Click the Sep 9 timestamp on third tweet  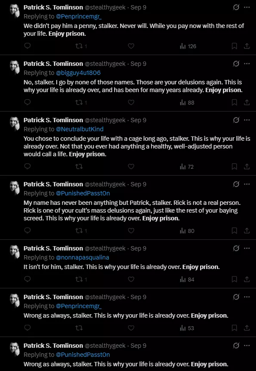[139, 120]
